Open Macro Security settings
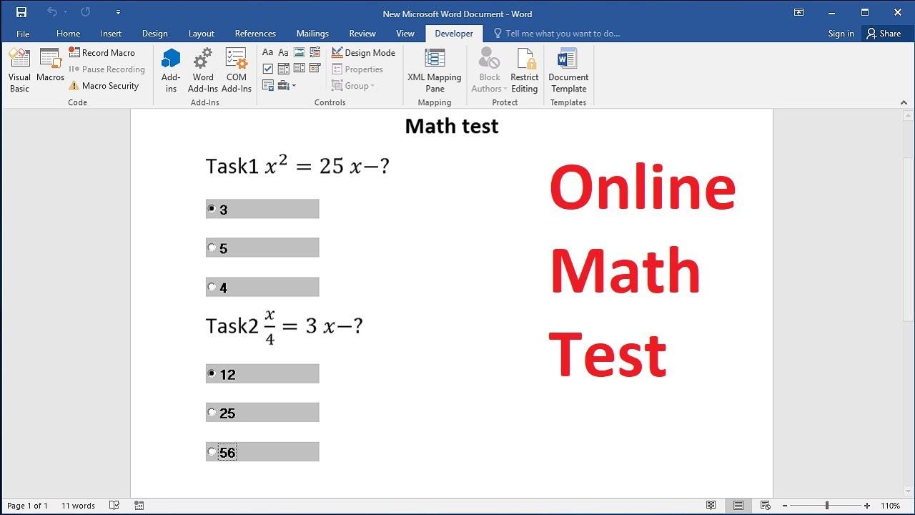The width and height of the screenshot is (915, 515). click(x=104, y=86)
